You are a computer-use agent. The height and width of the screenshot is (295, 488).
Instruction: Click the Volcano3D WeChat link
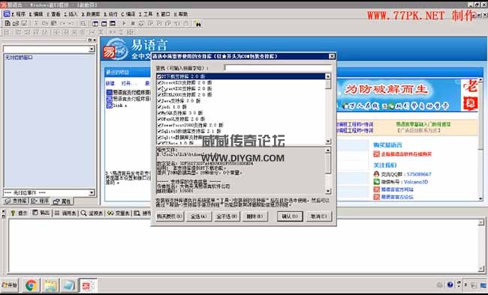(416, 182)
